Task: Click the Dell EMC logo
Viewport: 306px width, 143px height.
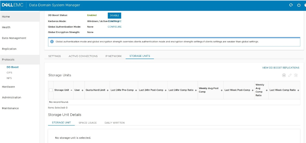Action: pyautogui.click(x=13, y=5)
